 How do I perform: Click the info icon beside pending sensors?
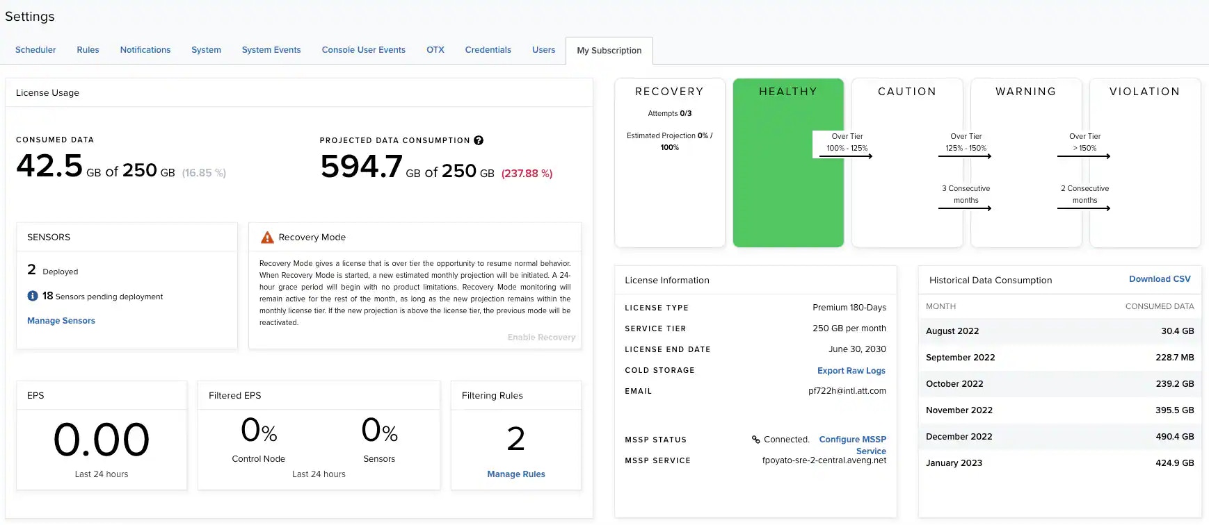(x=33, y=296)
